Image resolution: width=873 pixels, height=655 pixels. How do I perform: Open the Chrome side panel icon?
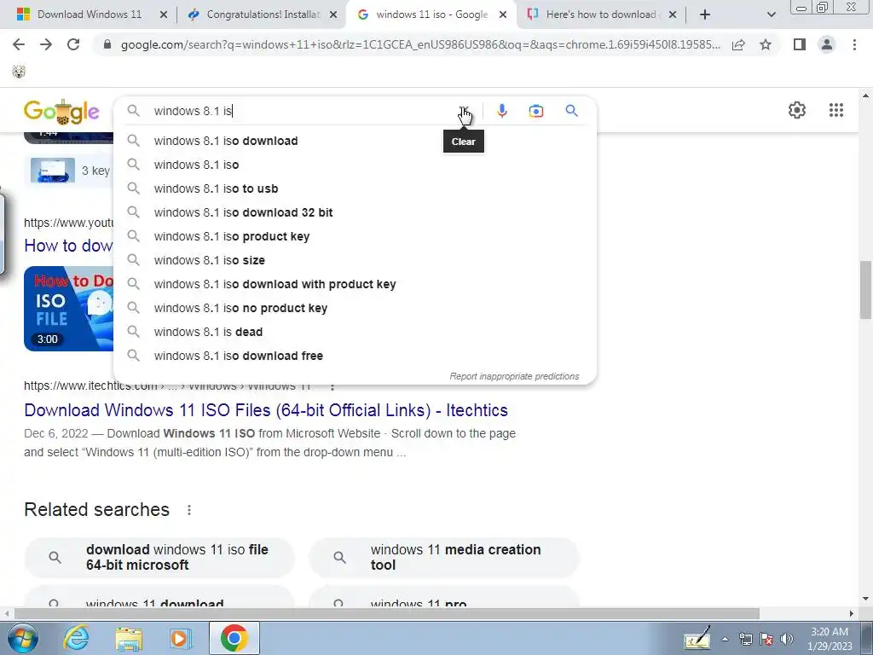point(800,44)
